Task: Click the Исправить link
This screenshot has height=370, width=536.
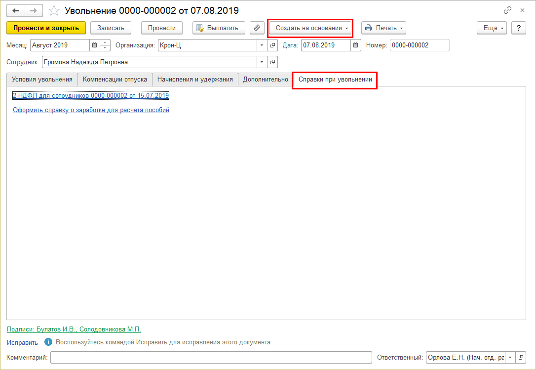Action: click(x=22, y=343)
